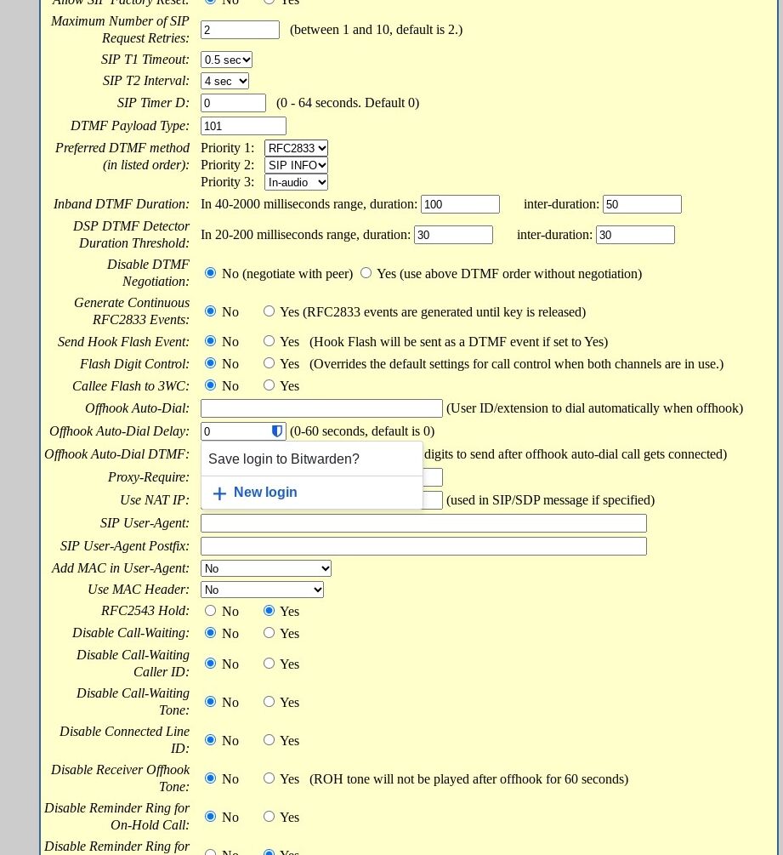Select Yes for Disable Call-Waiting
783x855 pixels.
tap(269, 632)
